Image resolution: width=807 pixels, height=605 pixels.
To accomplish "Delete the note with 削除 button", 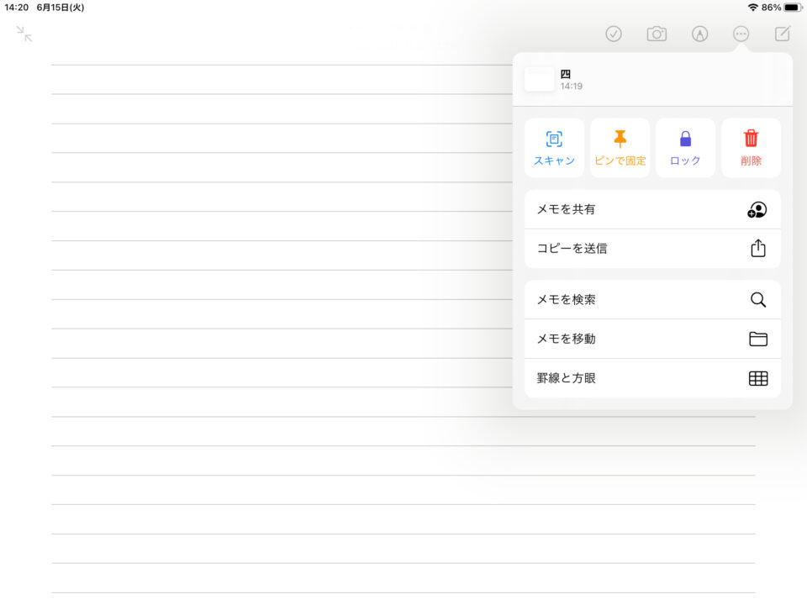I will [751, 148].
